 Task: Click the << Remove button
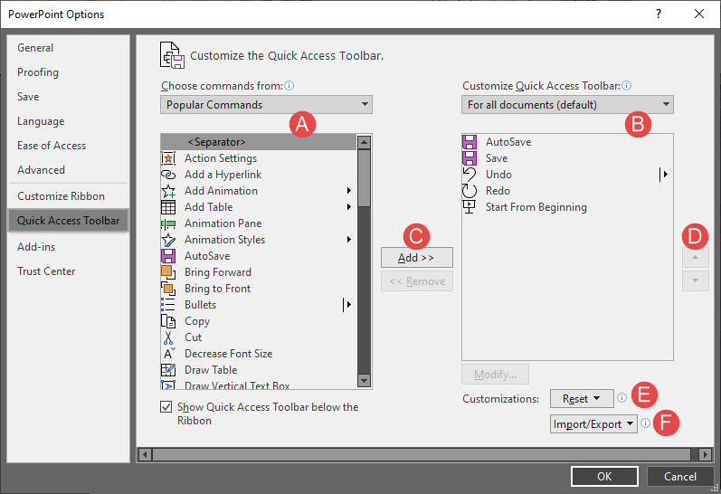point(417,281)
